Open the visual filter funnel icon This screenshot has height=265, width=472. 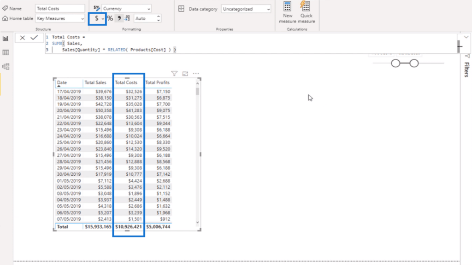pyautogui.click(x=174, y=74)
